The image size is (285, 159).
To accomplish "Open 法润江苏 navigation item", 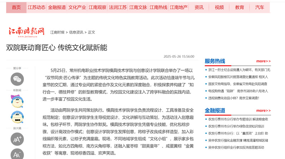I will point(118,7).
